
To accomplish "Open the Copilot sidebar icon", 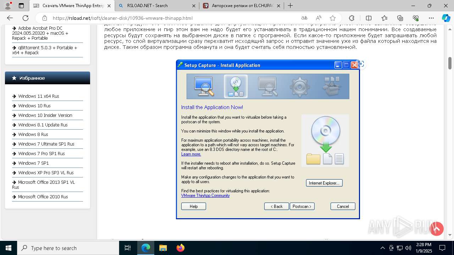I will pos(446,18).
